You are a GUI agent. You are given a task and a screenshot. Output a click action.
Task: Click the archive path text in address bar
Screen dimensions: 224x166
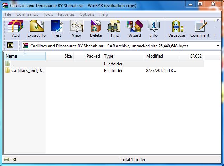(109, 46)
